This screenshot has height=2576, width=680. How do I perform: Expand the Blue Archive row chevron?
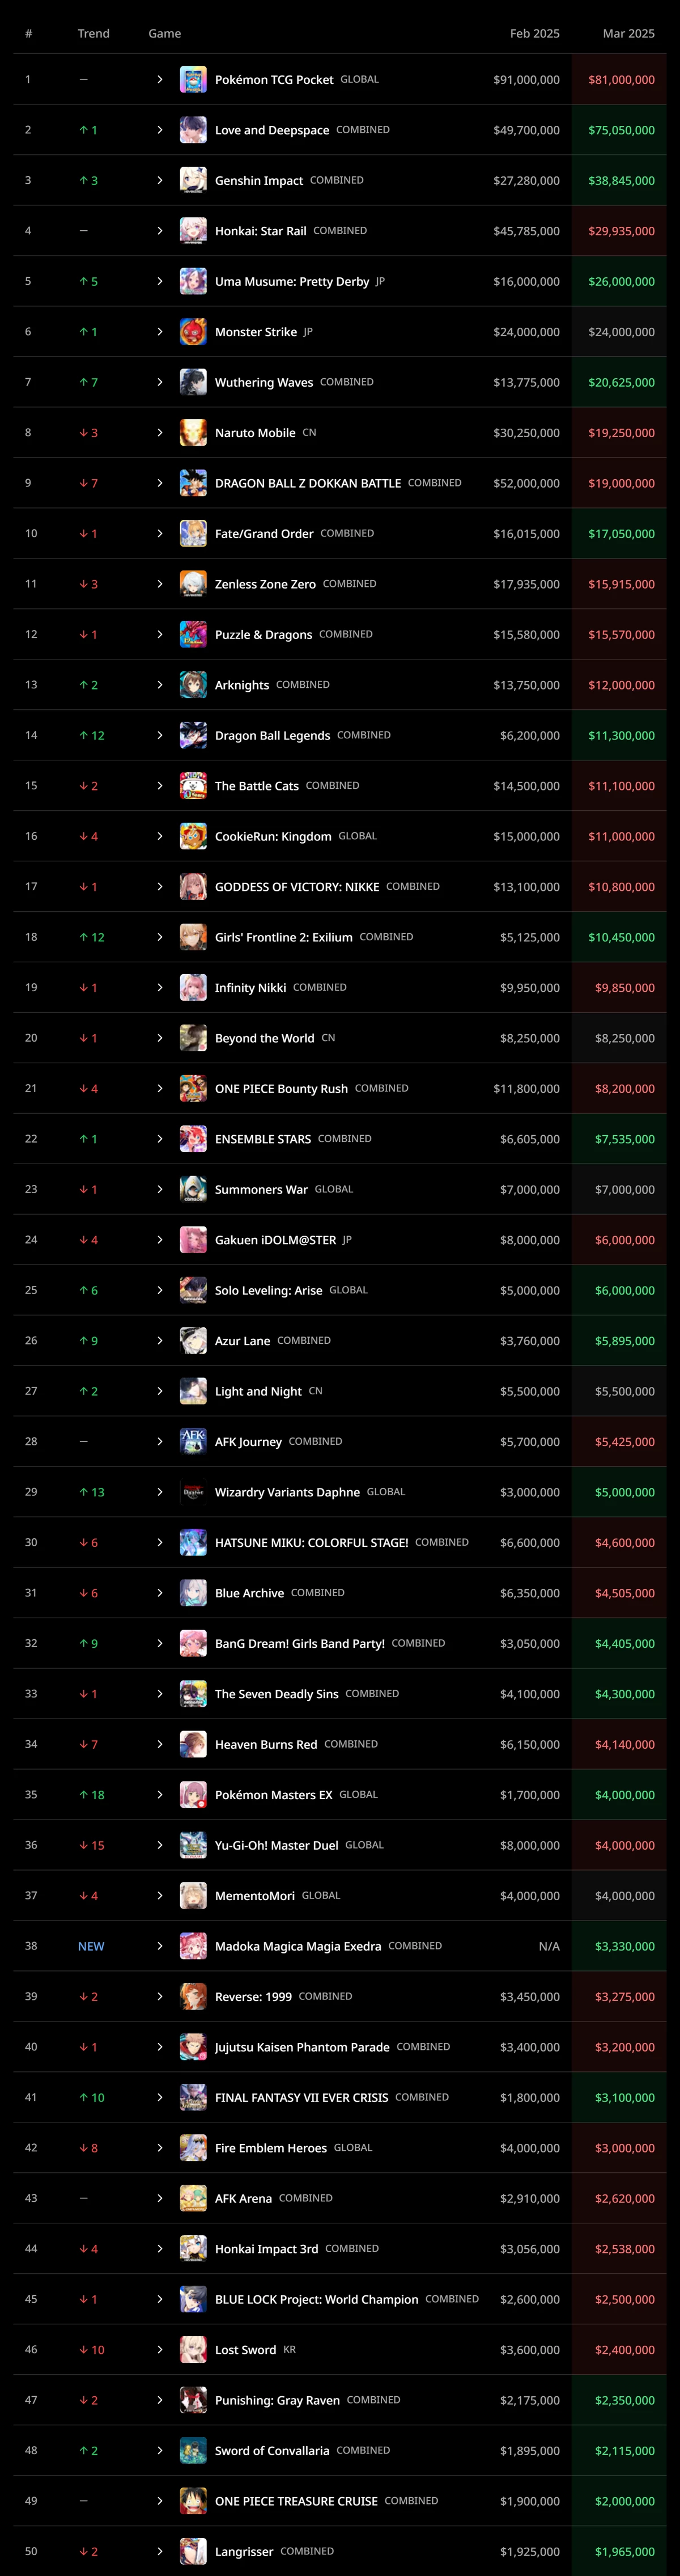click(160, 1593)
